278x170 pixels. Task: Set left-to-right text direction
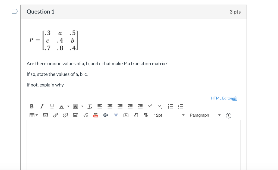point(136,115)
